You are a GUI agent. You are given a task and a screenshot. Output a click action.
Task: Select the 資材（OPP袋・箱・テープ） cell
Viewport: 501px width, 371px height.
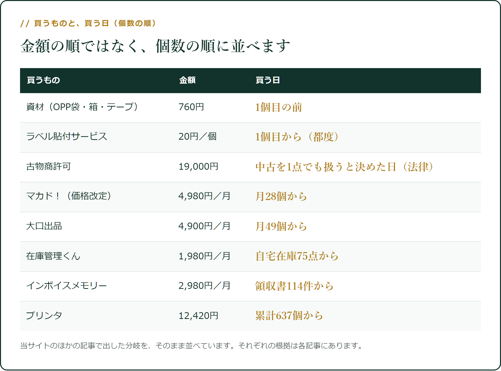(x=82, y=107)
